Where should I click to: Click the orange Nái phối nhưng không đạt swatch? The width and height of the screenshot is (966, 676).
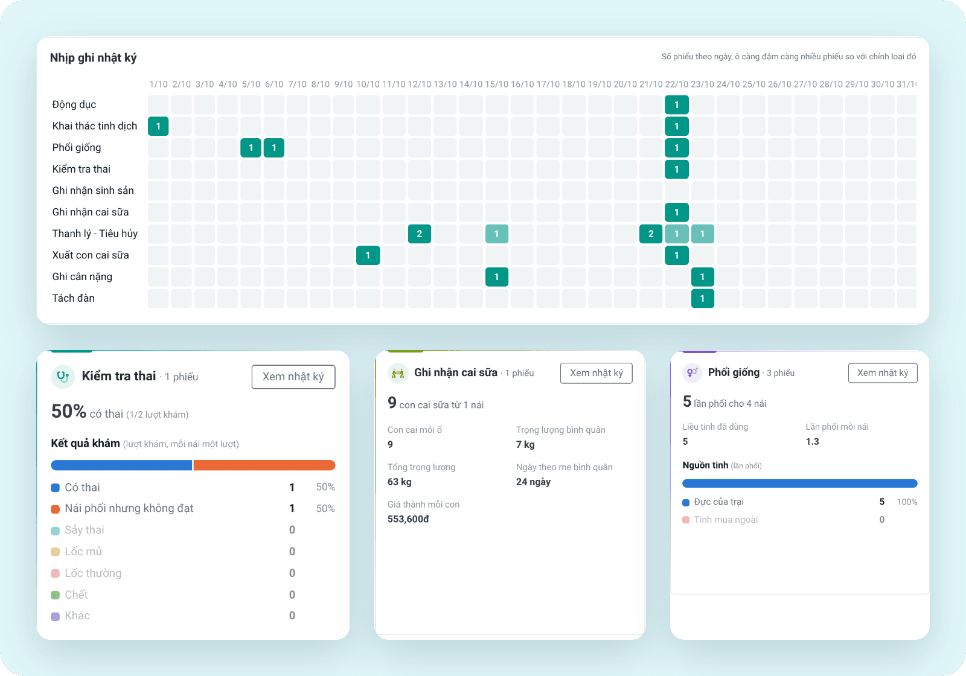(56, 509)
